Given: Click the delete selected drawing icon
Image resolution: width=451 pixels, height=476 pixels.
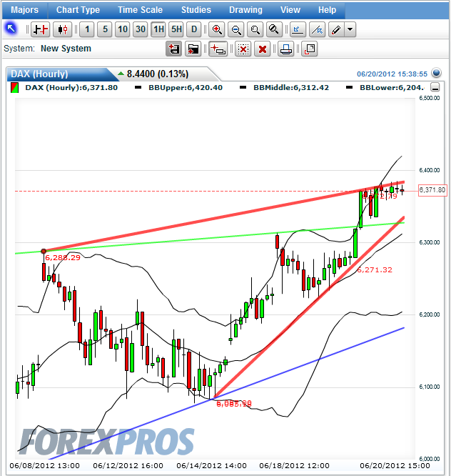Looking at the screenshot, I should point(243,49).
